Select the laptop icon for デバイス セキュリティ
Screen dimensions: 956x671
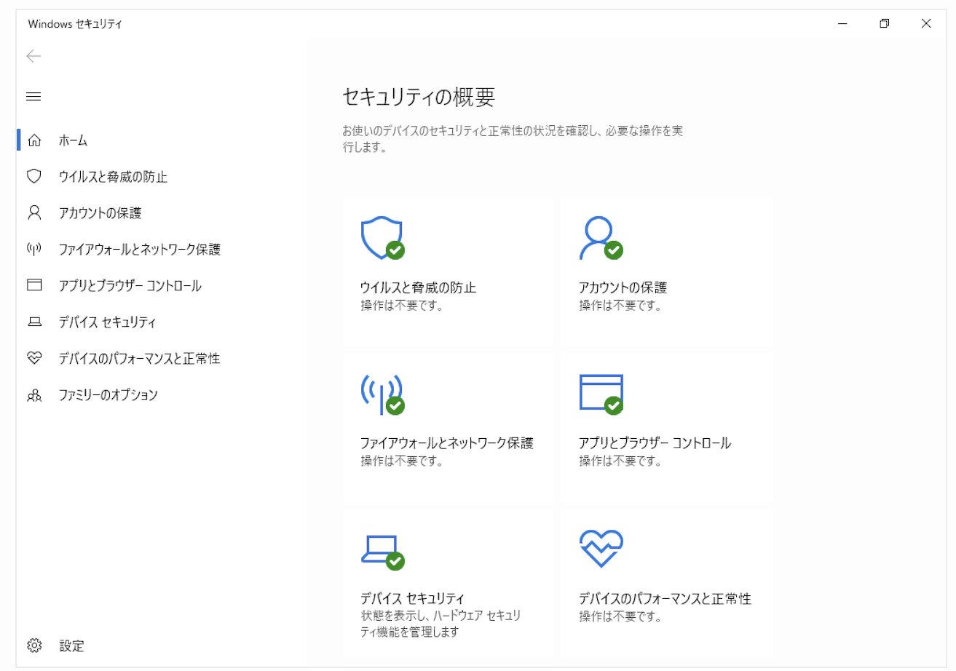coord(34,322)
